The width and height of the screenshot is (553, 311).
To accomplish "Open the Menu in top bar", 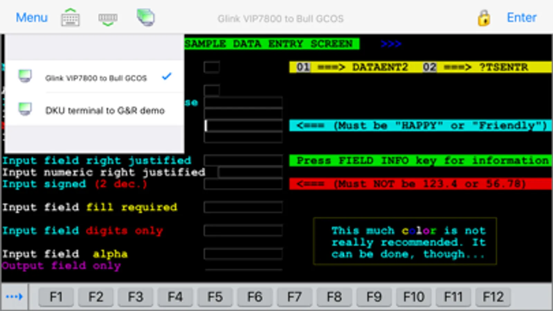I will [x=31, y=17].
